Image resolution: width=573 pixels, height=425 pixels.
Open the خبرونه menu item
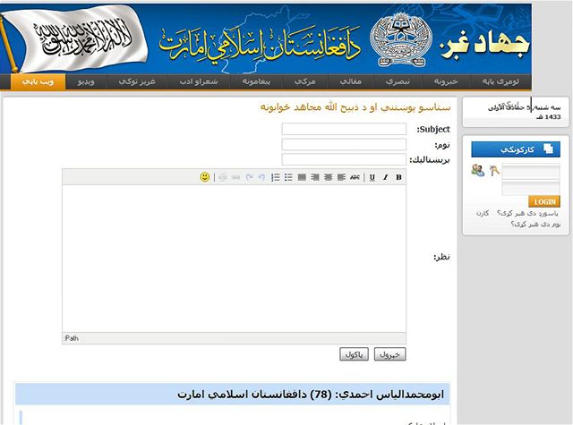[446, 81]
